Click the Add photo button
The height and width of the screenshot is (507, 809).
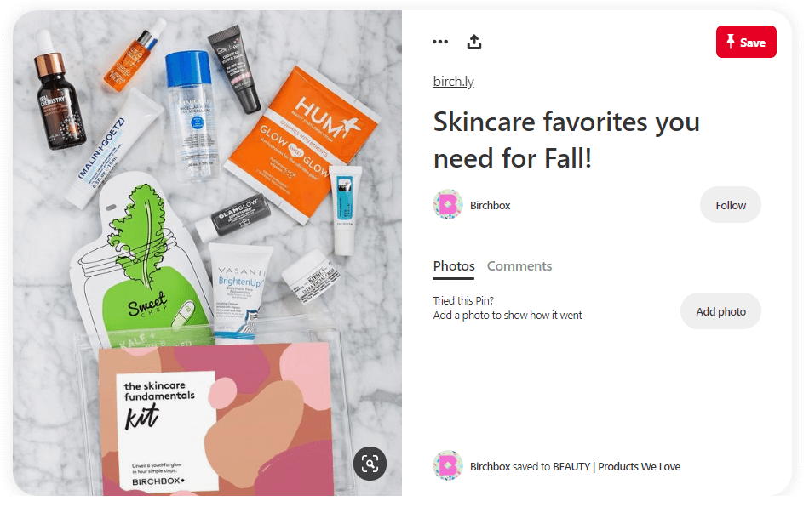pos(720,311)
